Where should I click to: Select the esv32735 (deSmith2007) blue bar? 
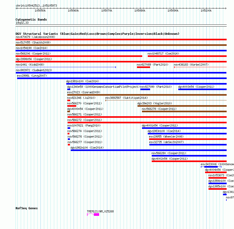tap(188, 145)
